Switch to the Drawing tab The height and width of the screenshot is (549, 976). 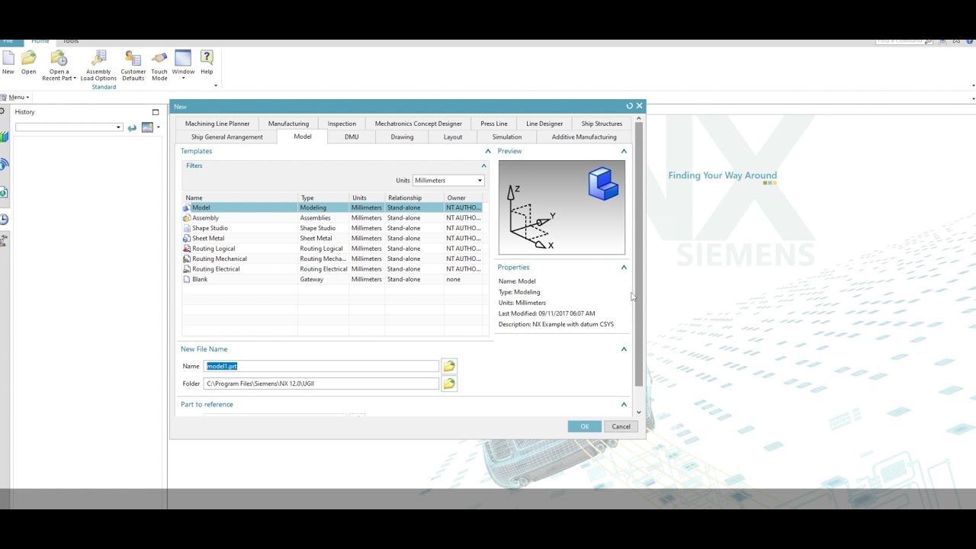402,137
